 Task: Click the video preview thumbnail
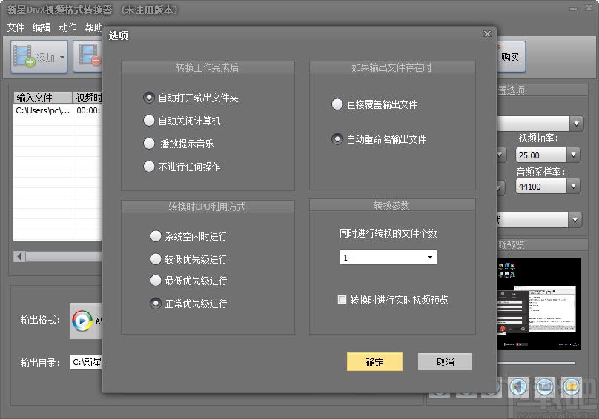coord(539,304)
